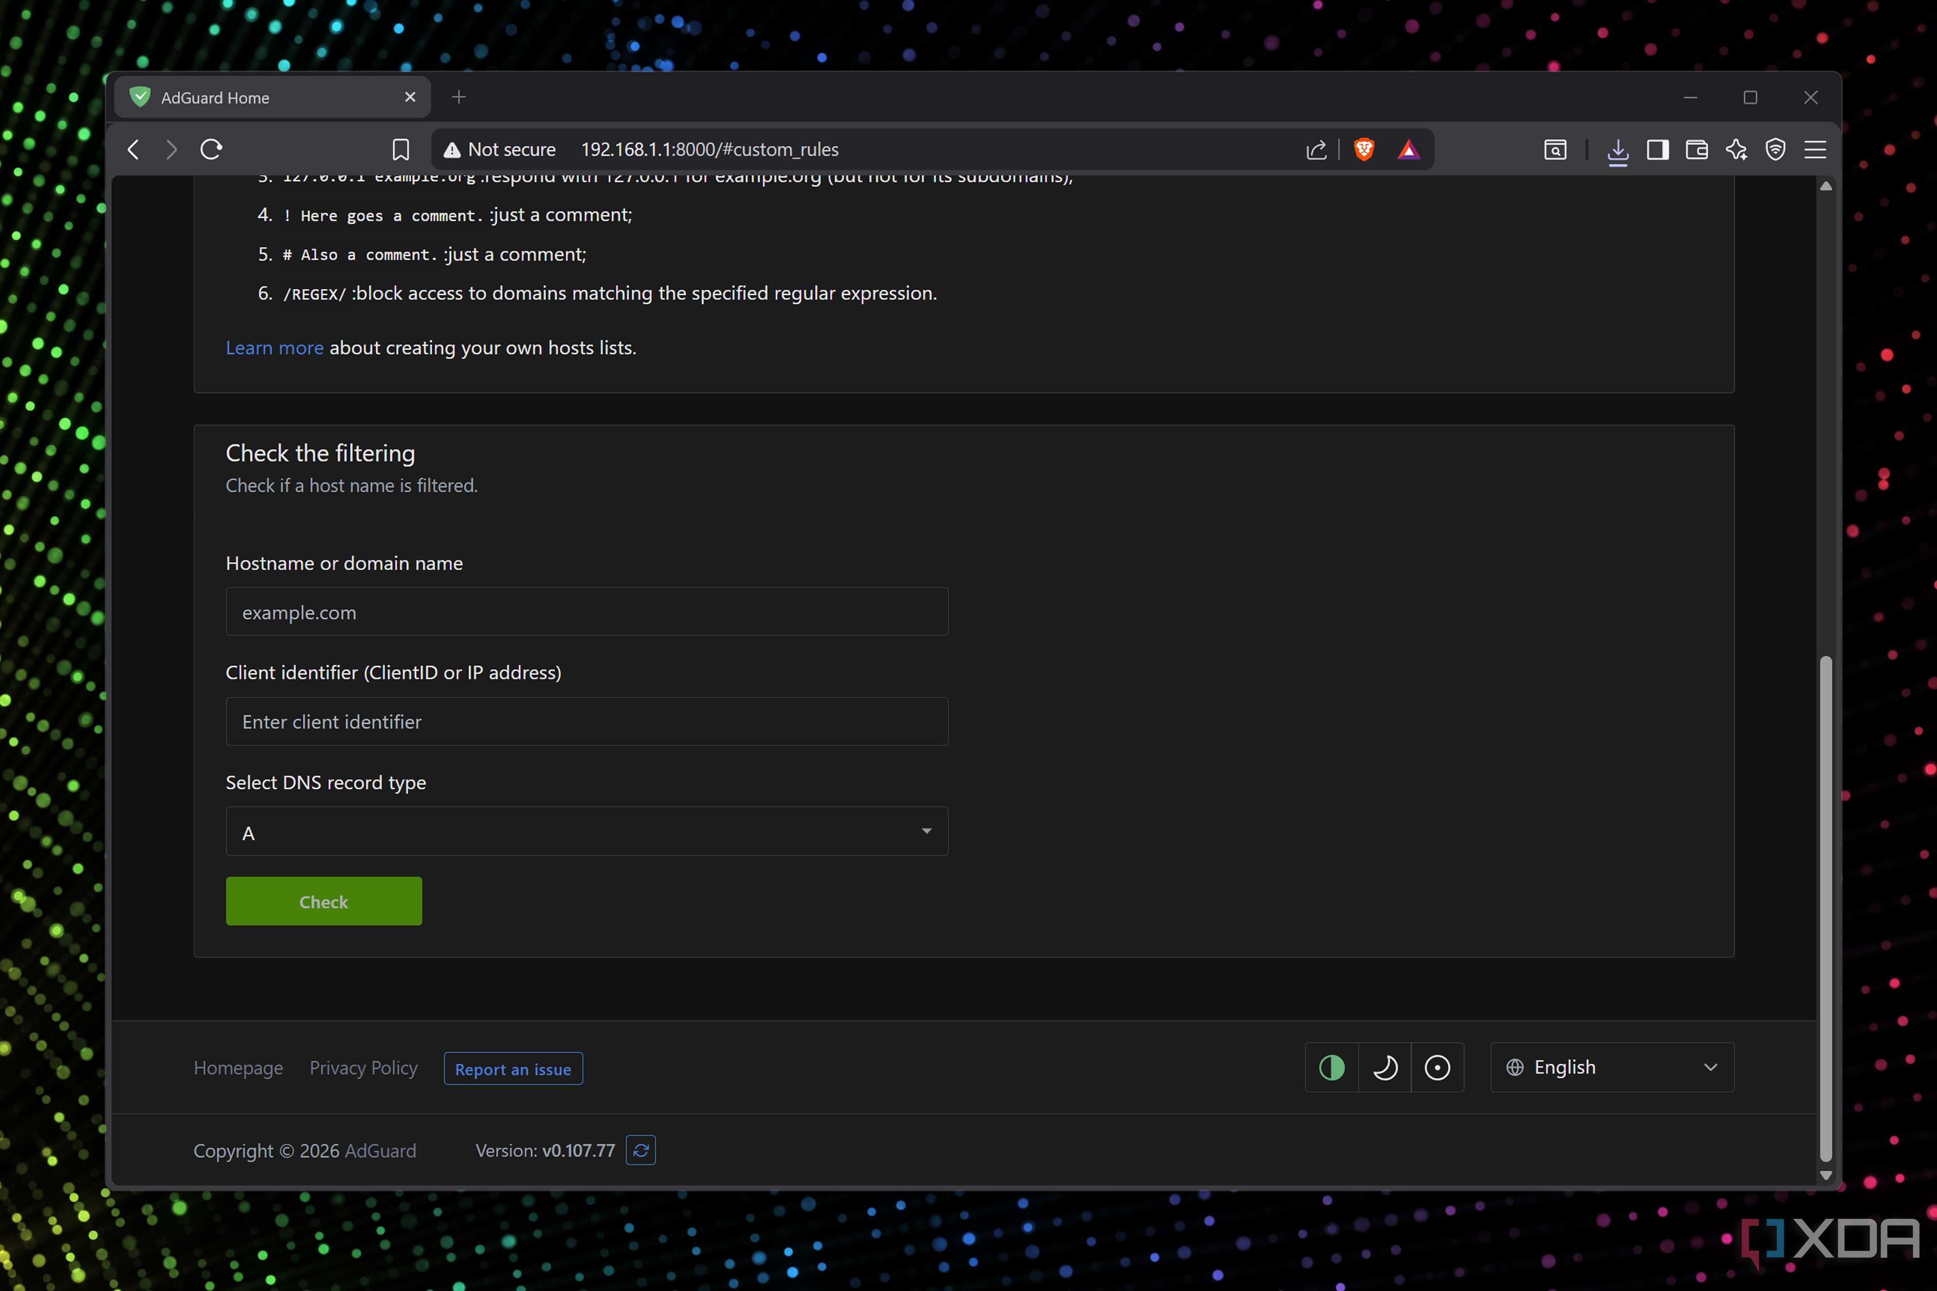Click the scrollbar up arrow
Viewport: 1937px width, 1291px height.
click(x=1826, y=186)
